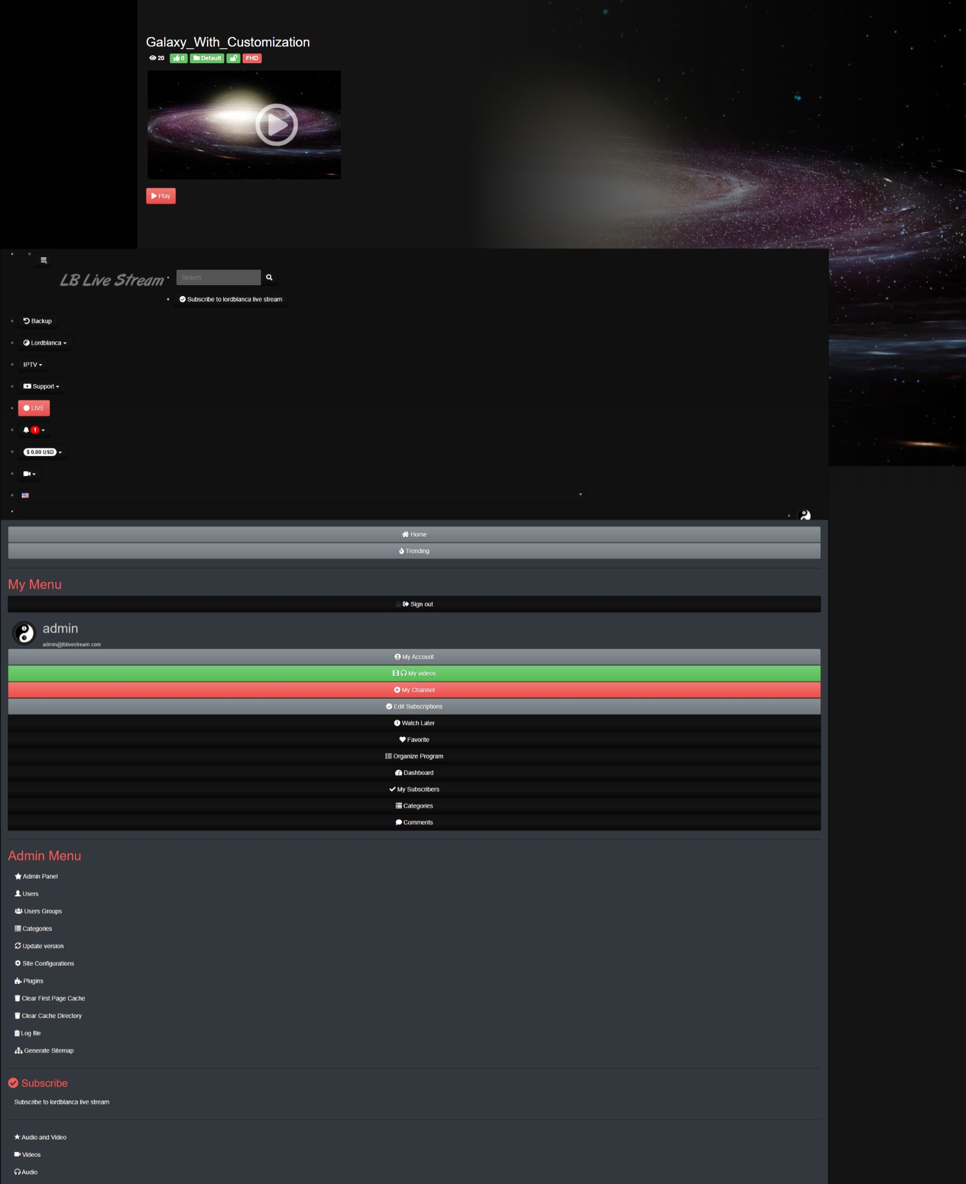This screenshot has height=1184, width=966.
Task: Open Edit Subscriptions
Action: click(x=414, y=706)
